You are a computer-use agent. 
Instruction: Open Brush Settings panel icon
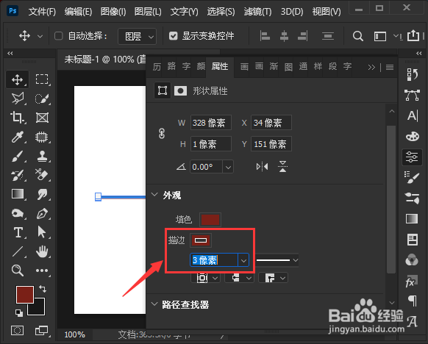click(412, 177)
